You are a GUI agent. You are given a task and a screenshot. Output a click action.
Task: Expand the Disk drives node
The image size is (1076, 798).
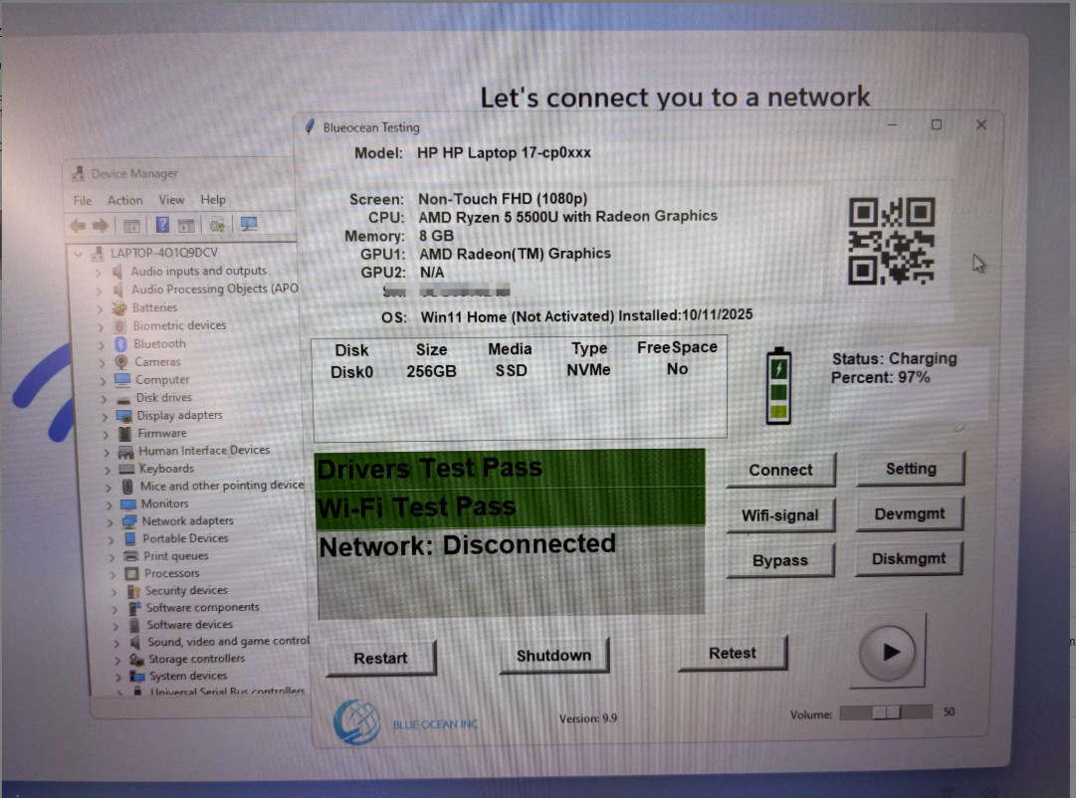(105, 398)
